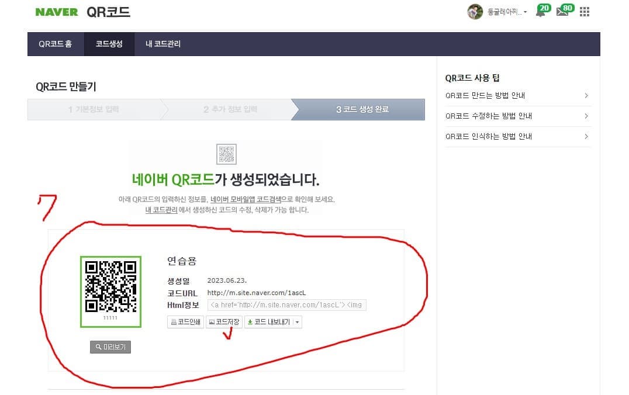Click the profile avatar photo
Viewport: 629px width, 395px height.
(x=475, y=11)
